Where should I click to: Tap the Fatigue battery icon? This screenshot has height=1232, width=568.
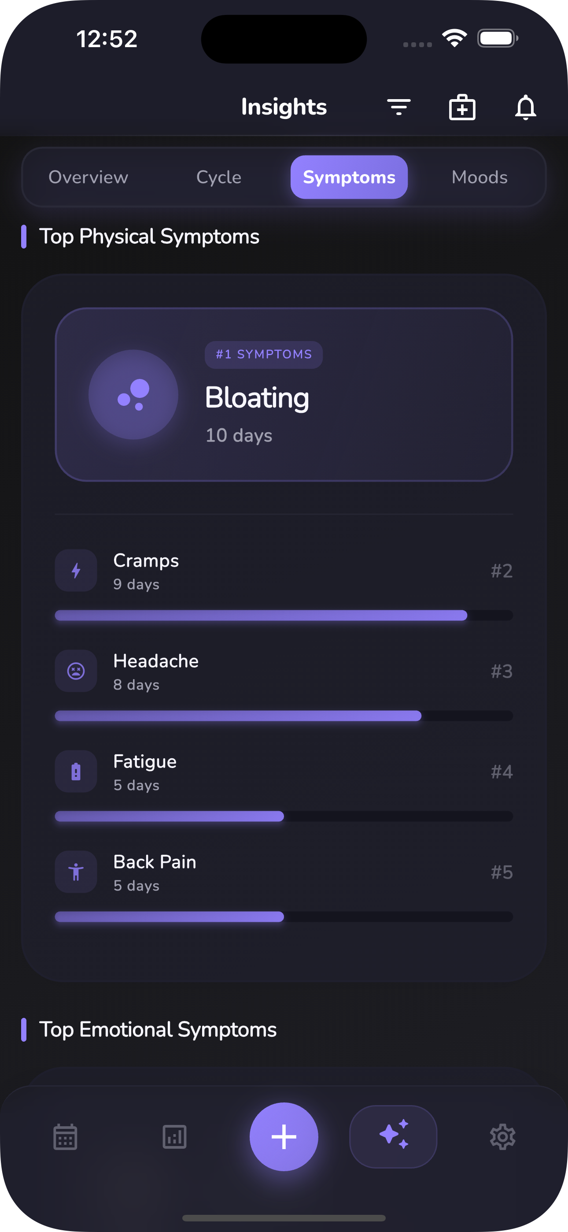tap(76, 772)
